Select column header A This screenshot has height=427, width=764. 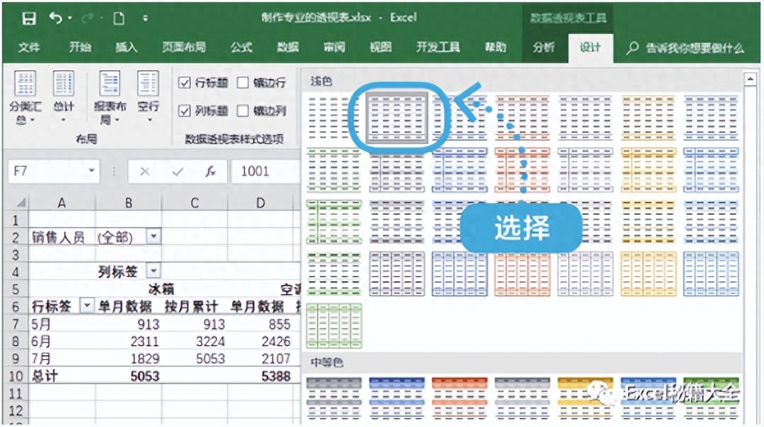62,203
